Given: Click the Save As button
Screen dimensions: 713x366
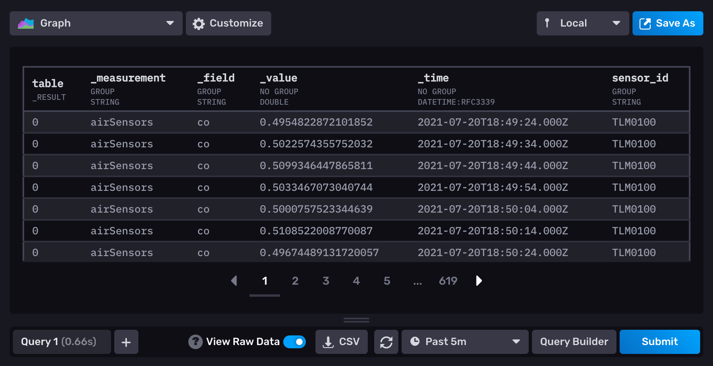Looking at the screenshot, I should pos(668,23).
